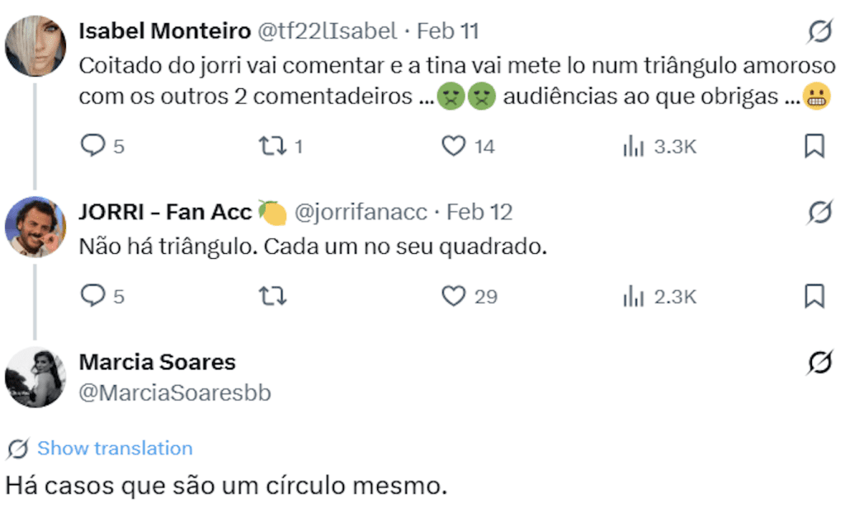View analytics of Isabel Monteiro's tweet
Image resolution: width=845 pixels, height=512 pixels.
(x=633, y=147)
